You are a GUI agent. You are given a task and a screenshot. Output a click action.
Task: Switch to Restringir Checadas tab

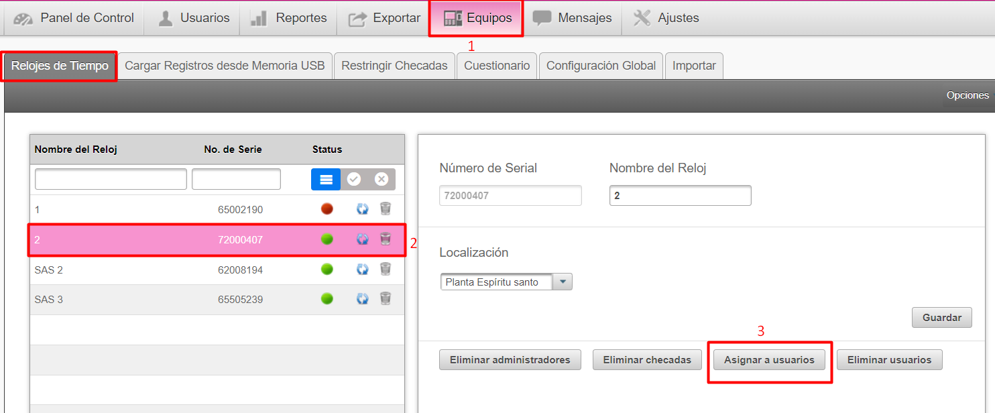tap(394, 66)
